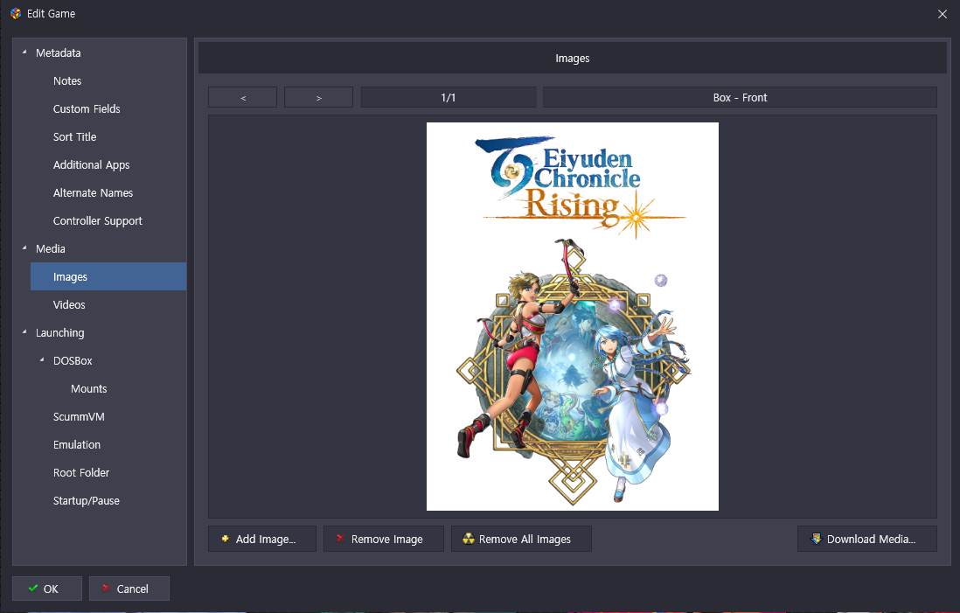Click the red X icon on Remove Image

point(340,539)
